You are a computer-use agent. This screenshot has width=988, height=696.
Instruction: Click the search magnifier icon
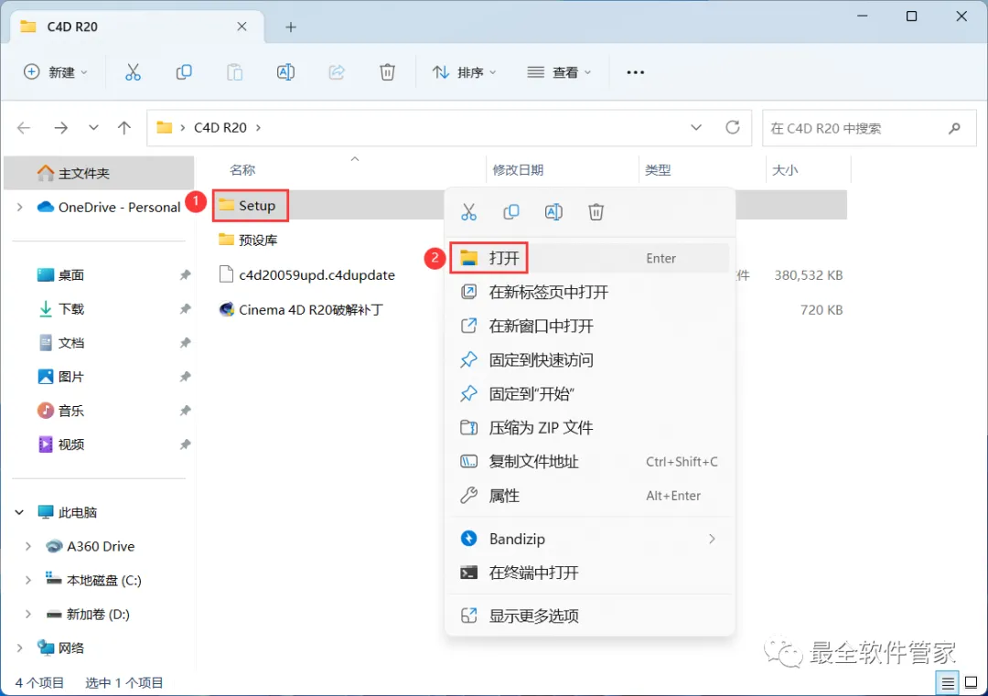954,128
